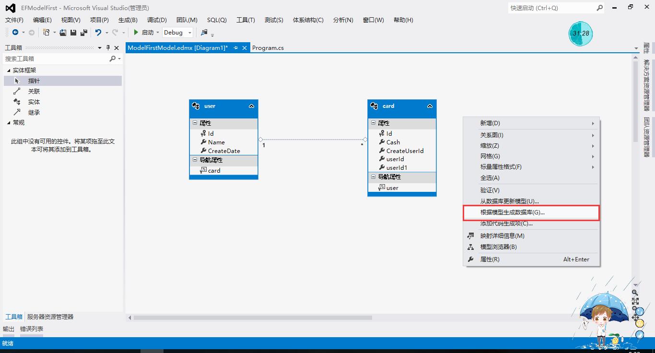The width and height of the screenshot is (655, 353).
Task: Open the SQL(Q) menu
Action: [217, 20]
